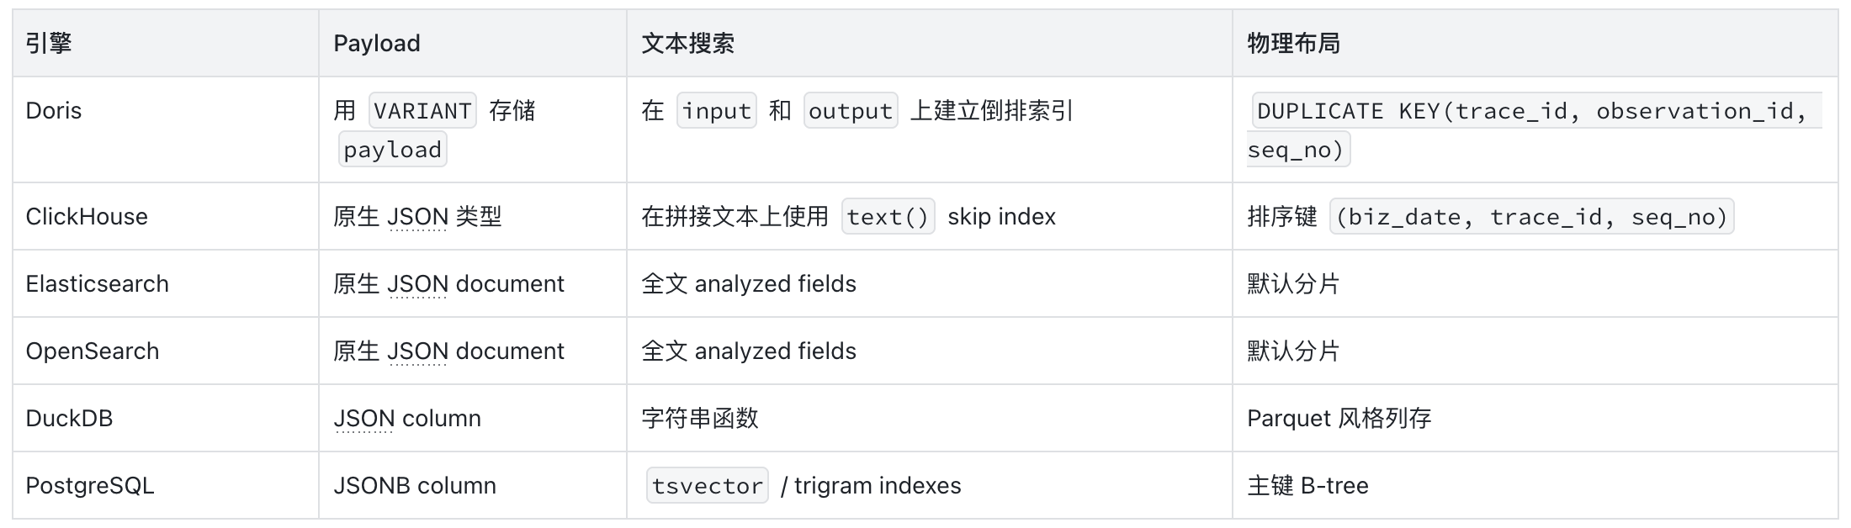The width and height of the screenshot is (1851, 528).
Task: Click the text() code snippet
Action: click(888, 217)
